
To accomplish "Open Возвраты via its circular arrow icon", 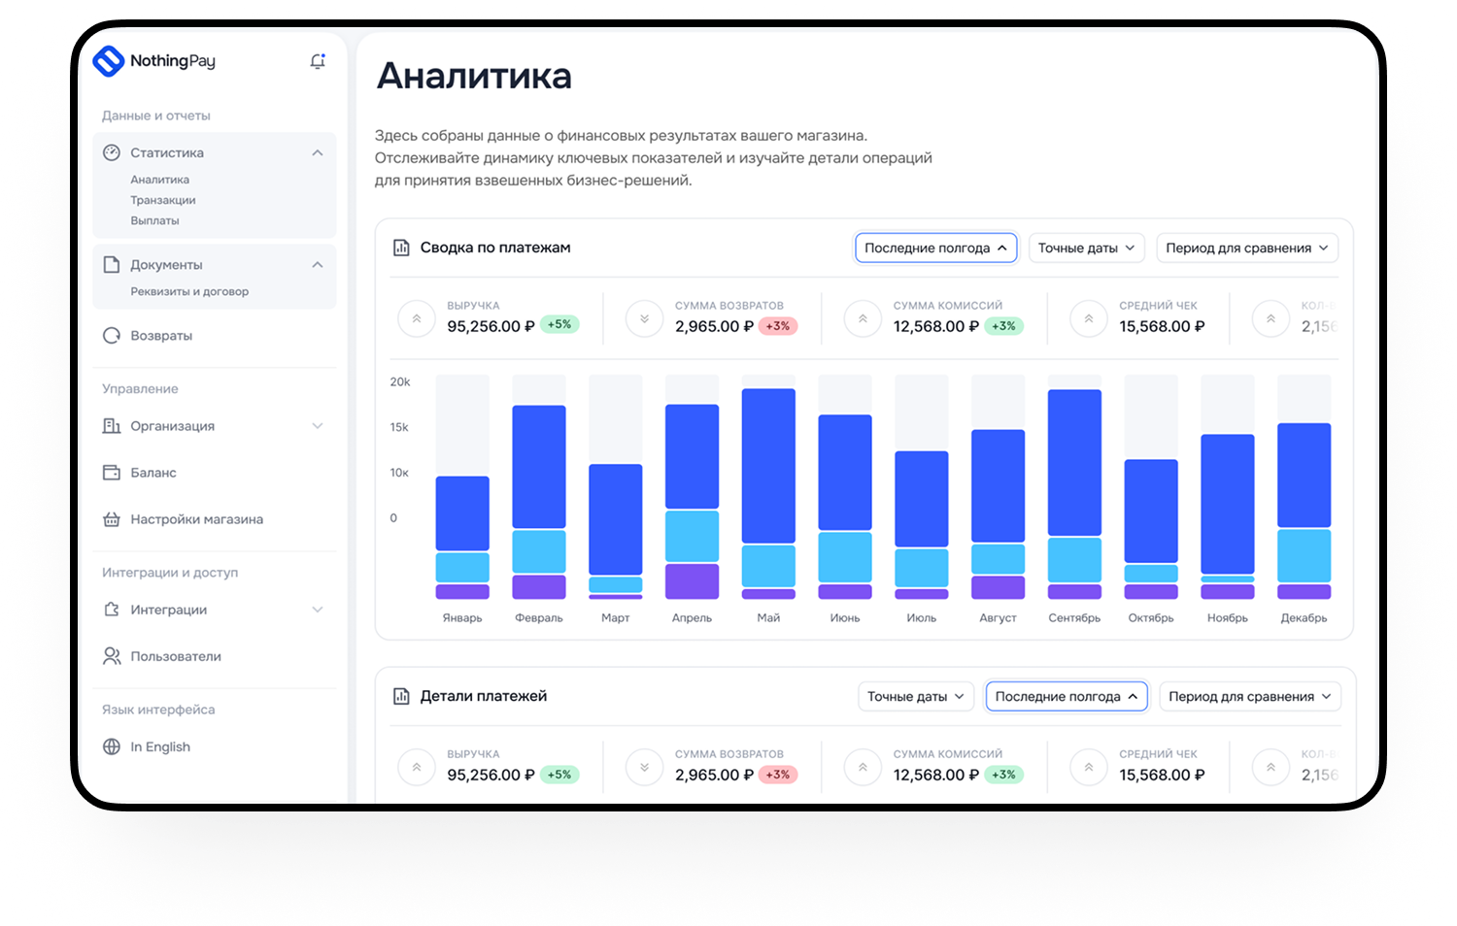I will 113,335.
